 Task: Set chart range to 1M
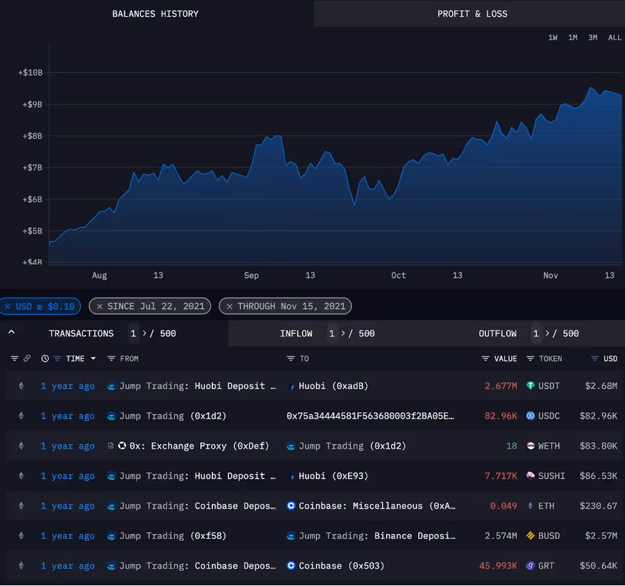[x=572, y=38]
